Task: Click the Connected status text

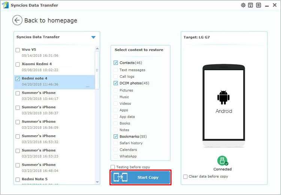Action: (223, 169)
